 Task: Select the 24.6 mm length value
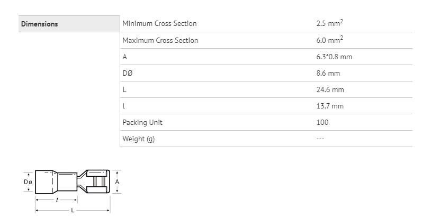click(x=330, y=90)
